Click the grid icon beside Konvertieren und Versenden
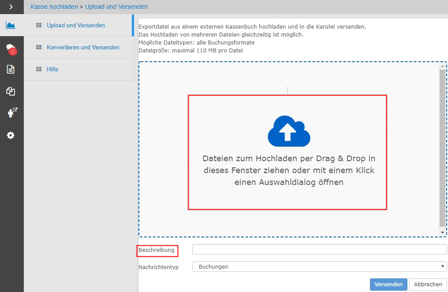This screenshot has height=292, width=448. click(x=39, y=47)
